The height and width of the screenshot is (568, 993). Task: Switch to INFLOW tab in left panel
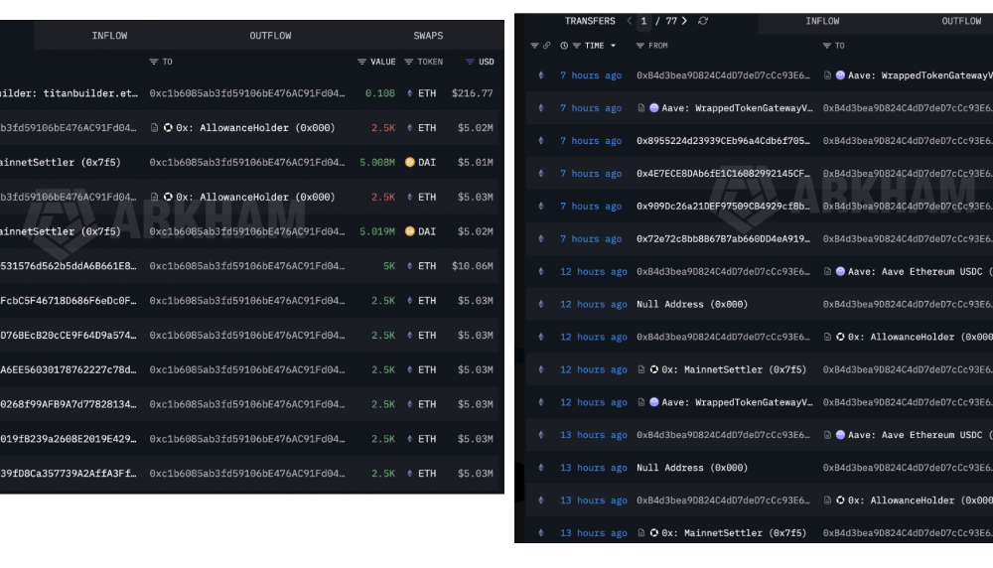[x=109, y=36]
